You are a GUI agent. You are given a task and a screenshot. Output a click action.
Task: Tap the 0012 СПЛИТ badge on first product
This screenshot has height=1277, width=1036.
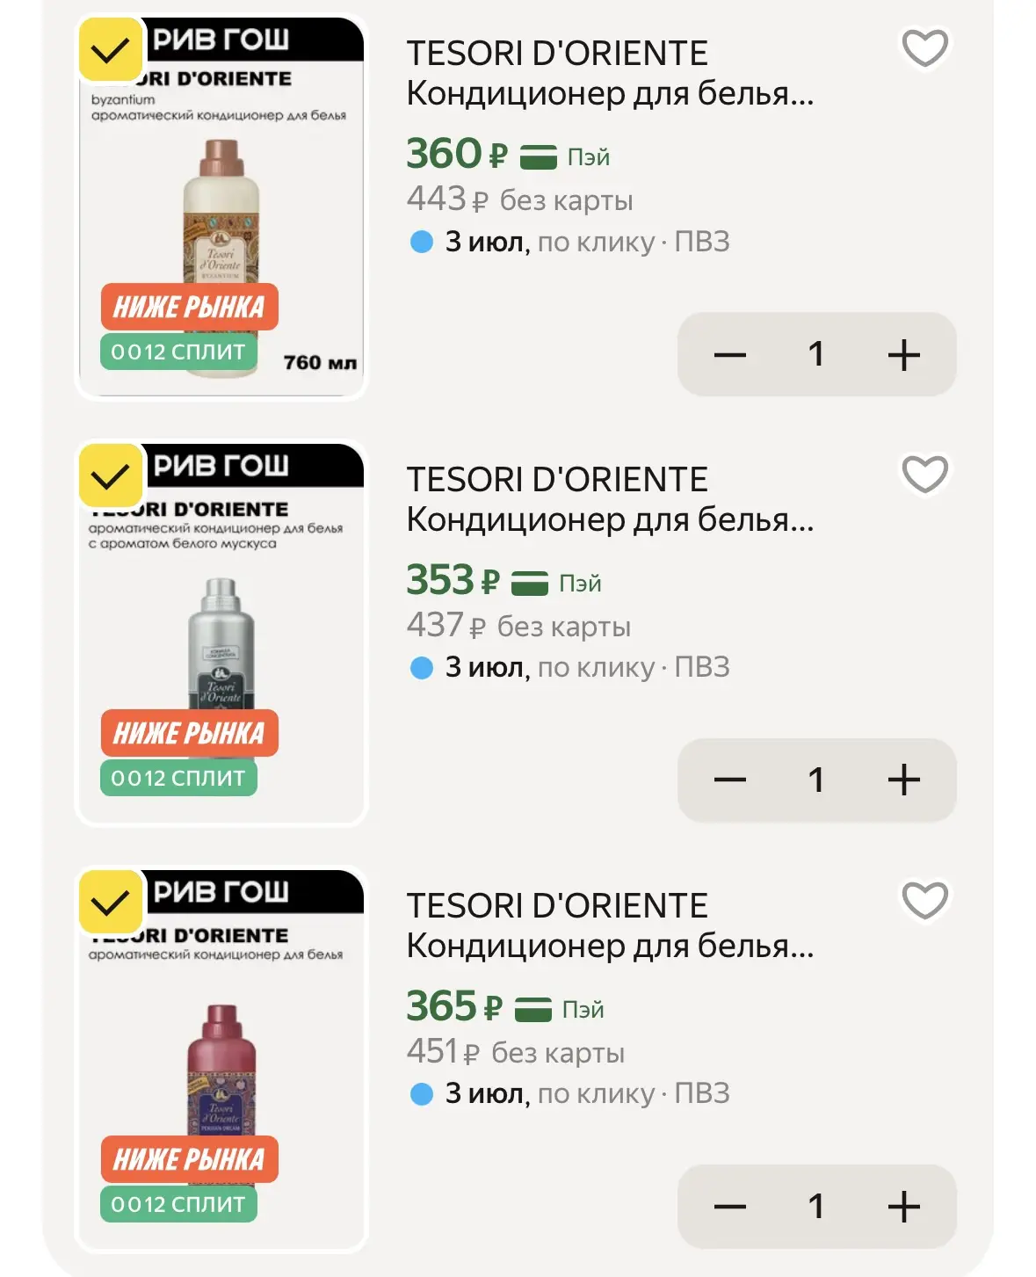(x=178, y=352)
